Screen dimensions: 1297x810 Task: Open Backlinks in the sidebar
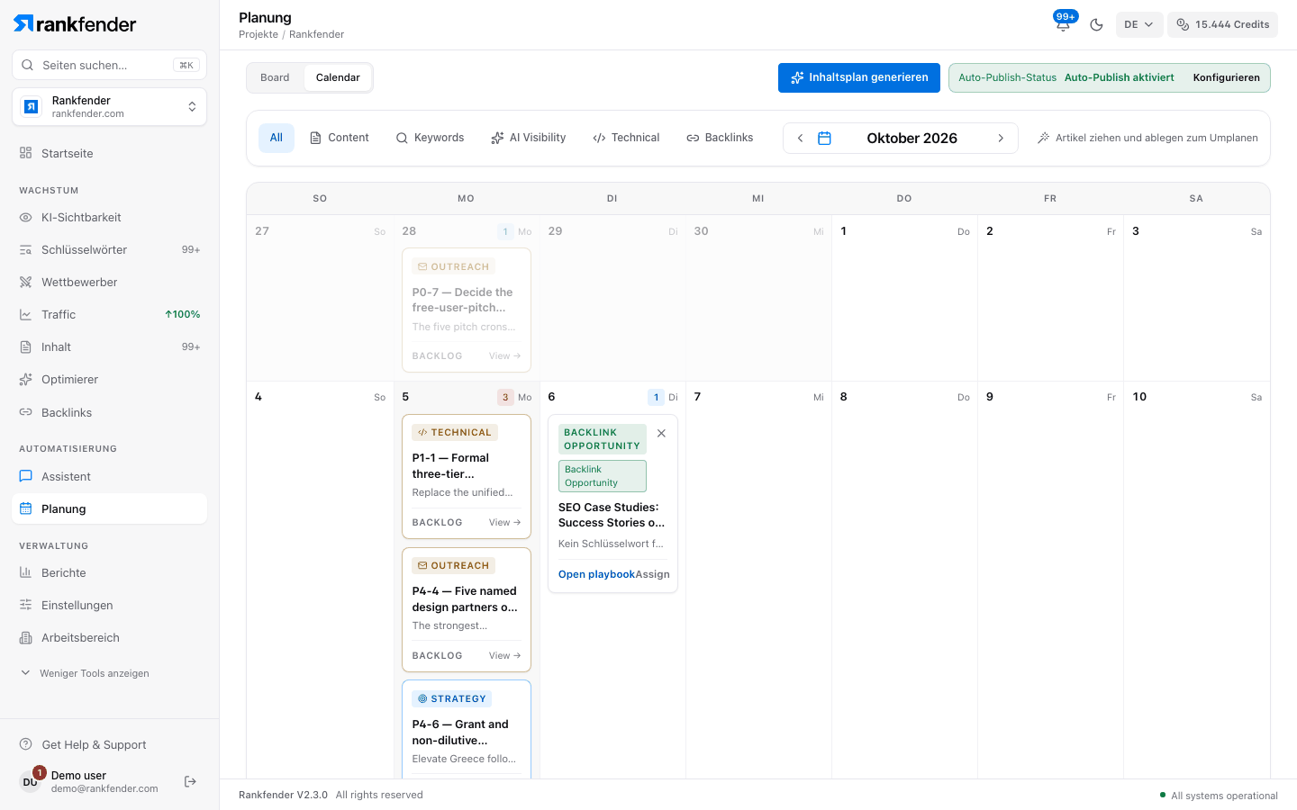click(x=109, y=412)
